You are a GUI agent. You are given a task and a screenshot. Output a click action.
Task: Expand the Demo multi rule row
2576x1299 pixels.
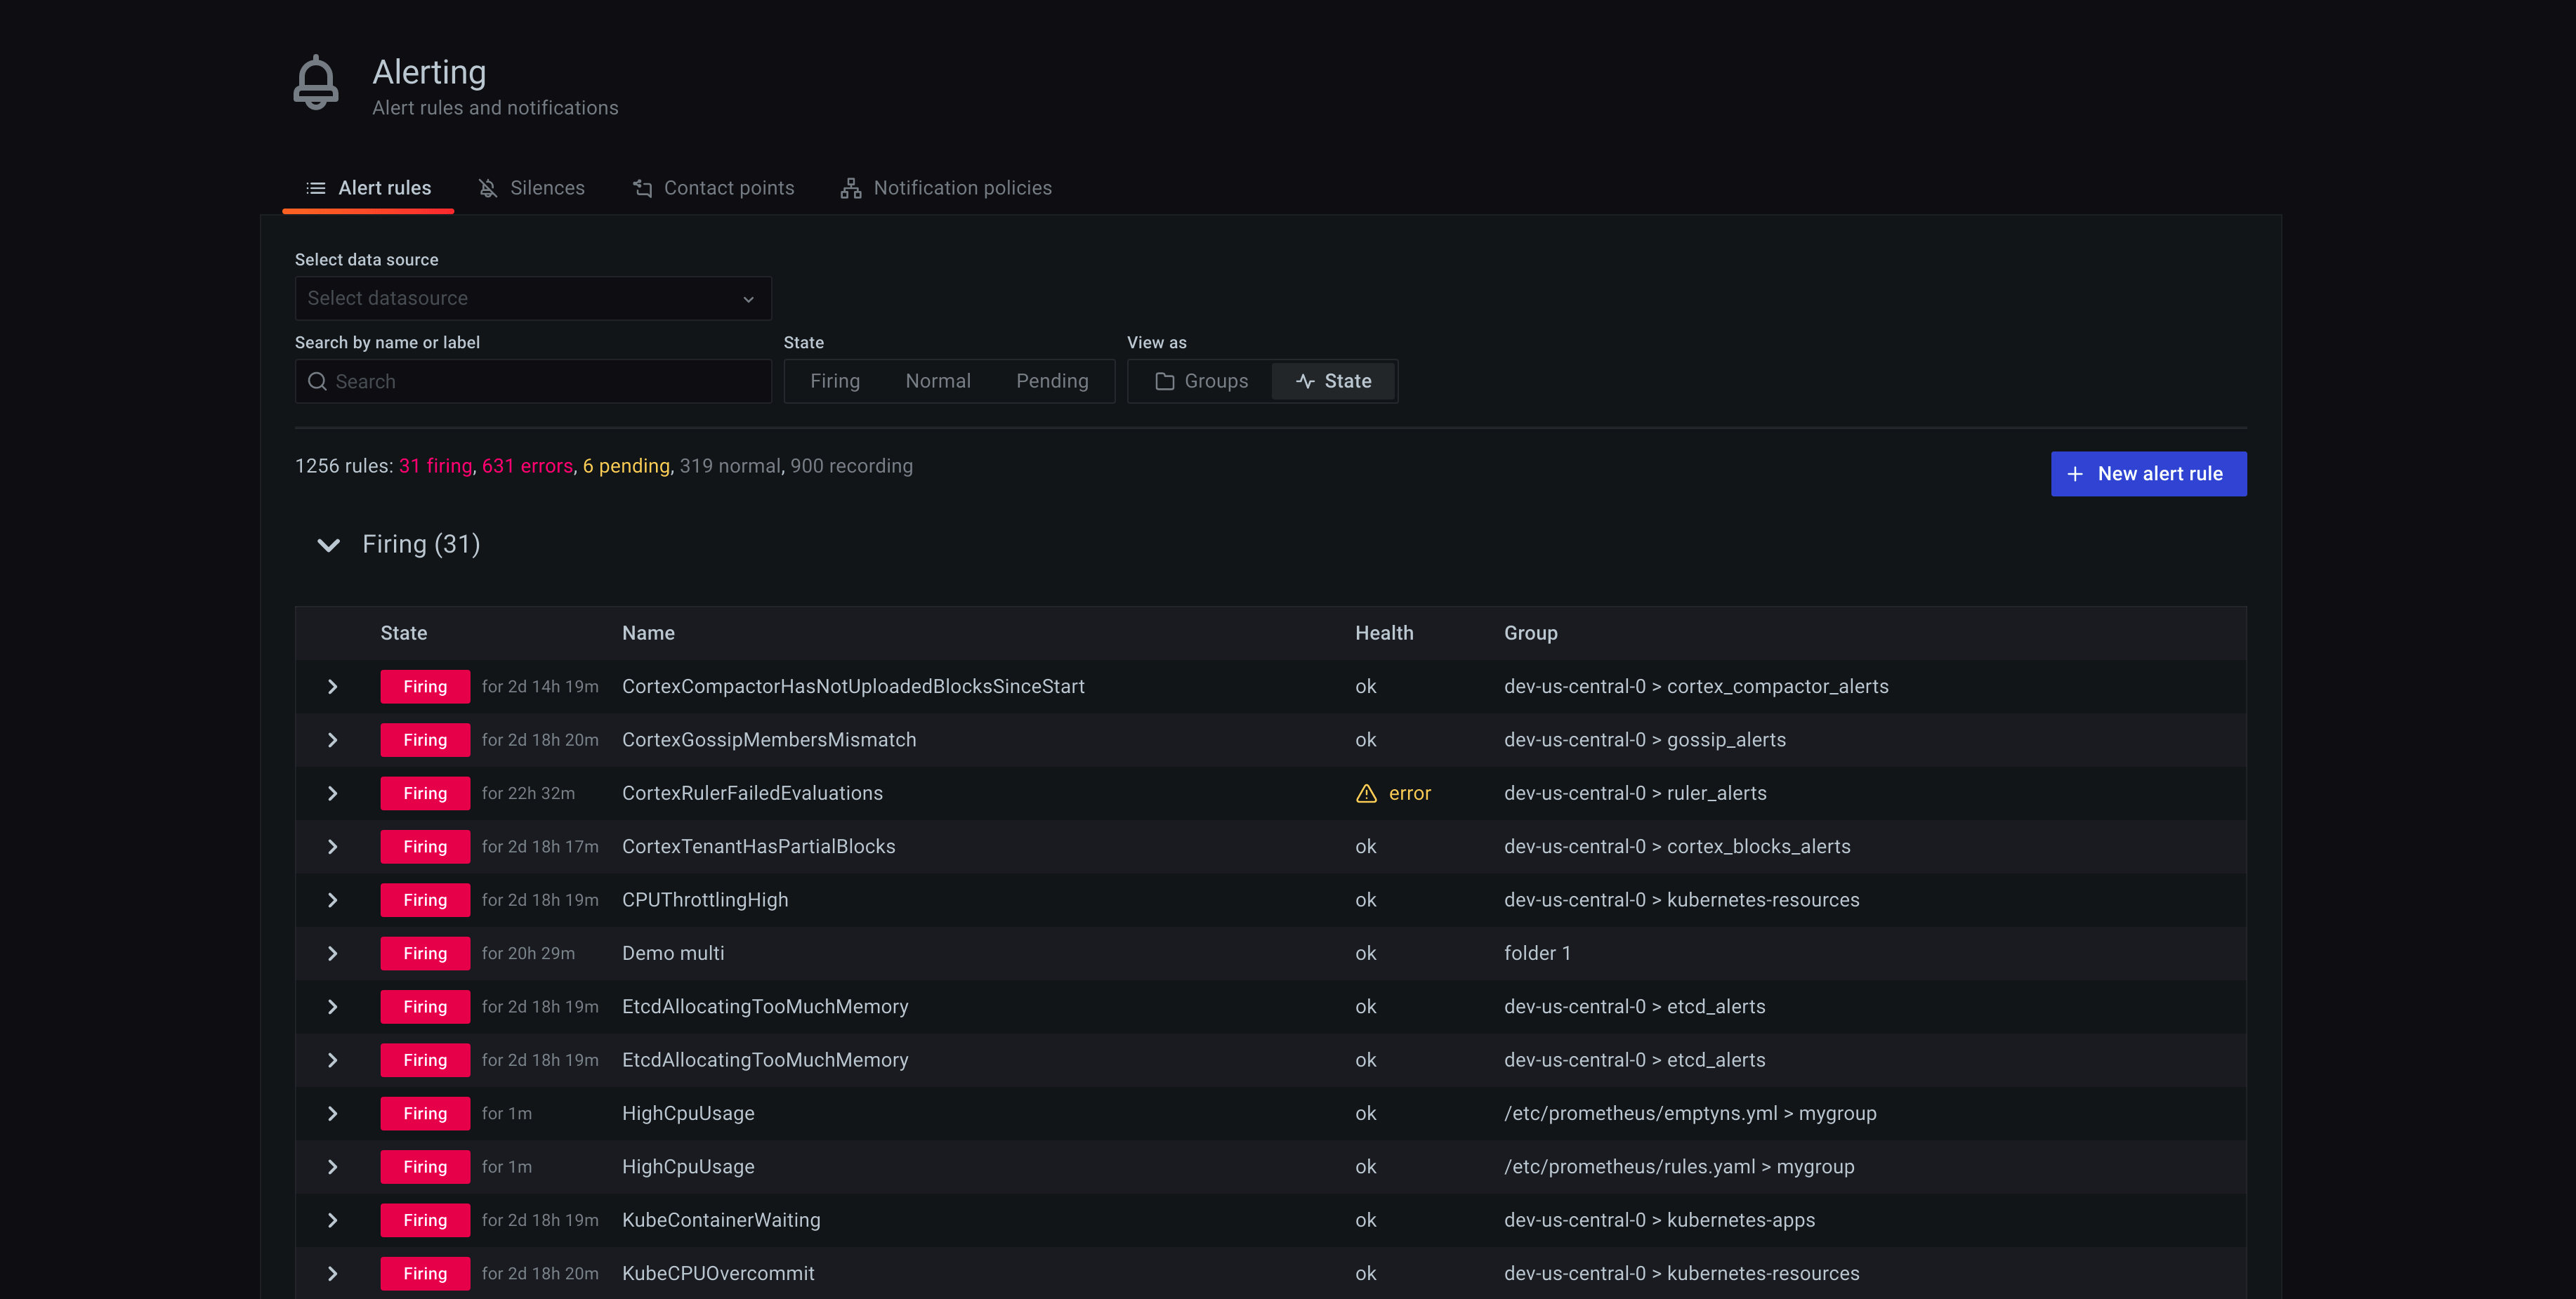333,953
